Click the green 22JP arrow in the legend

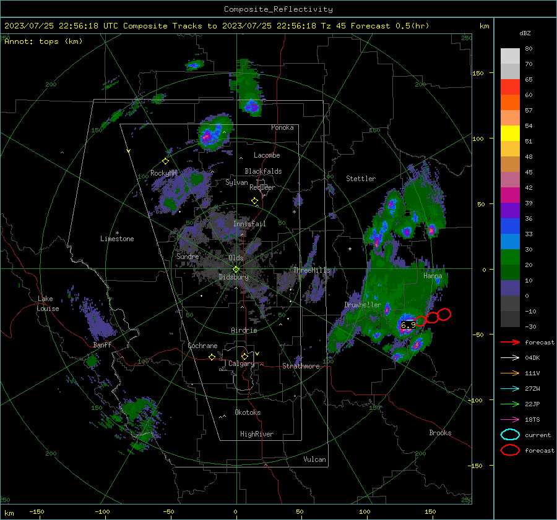[x=510, y=404]
